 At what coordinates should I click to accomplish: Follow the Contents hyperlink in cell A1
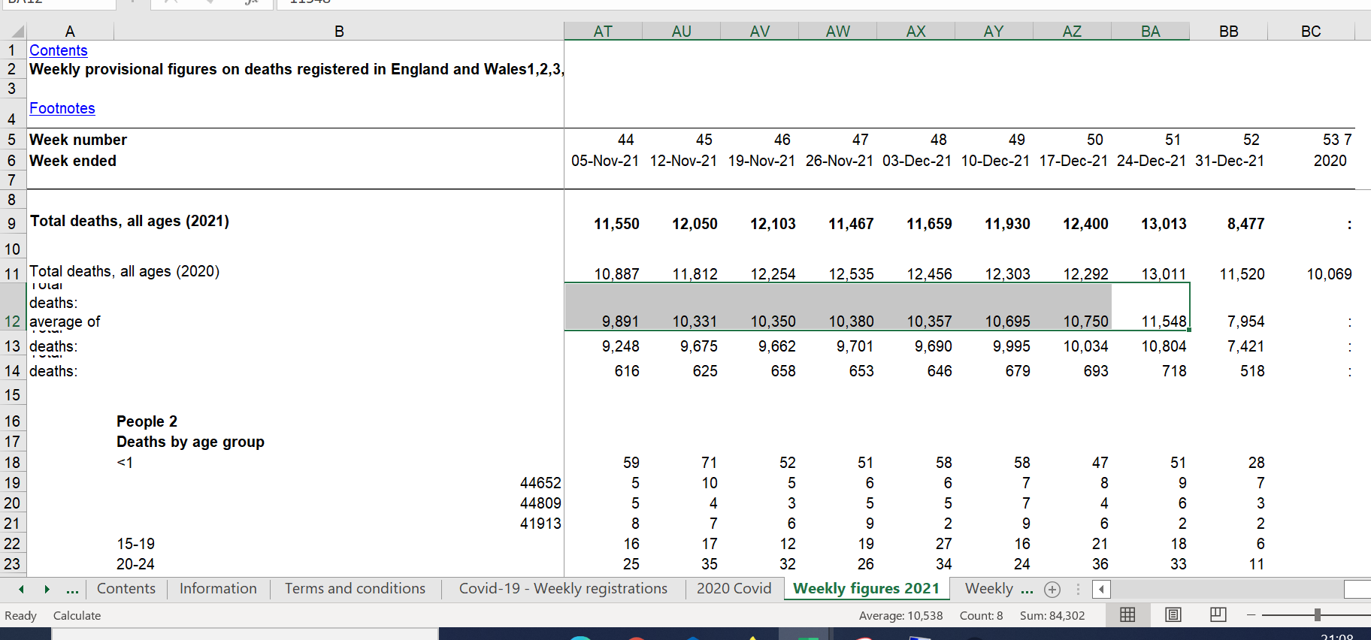click(x=59, y=50)
